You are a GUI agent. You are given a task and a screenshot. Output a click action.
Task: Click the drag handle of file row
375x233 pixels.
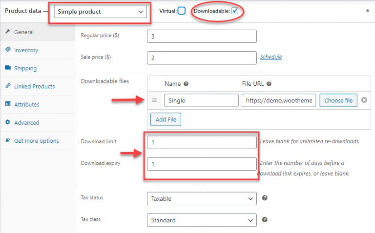pyautogui.click(x=154, y=100)
